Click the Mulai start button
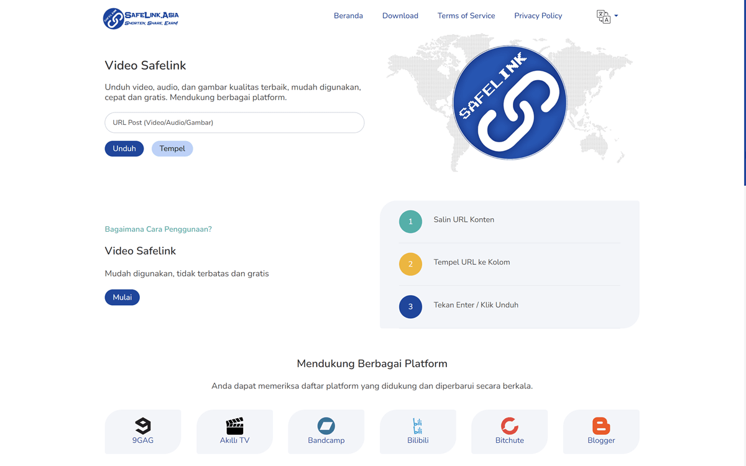Screen dimensions: 746x466 click(x=122, y=297)
